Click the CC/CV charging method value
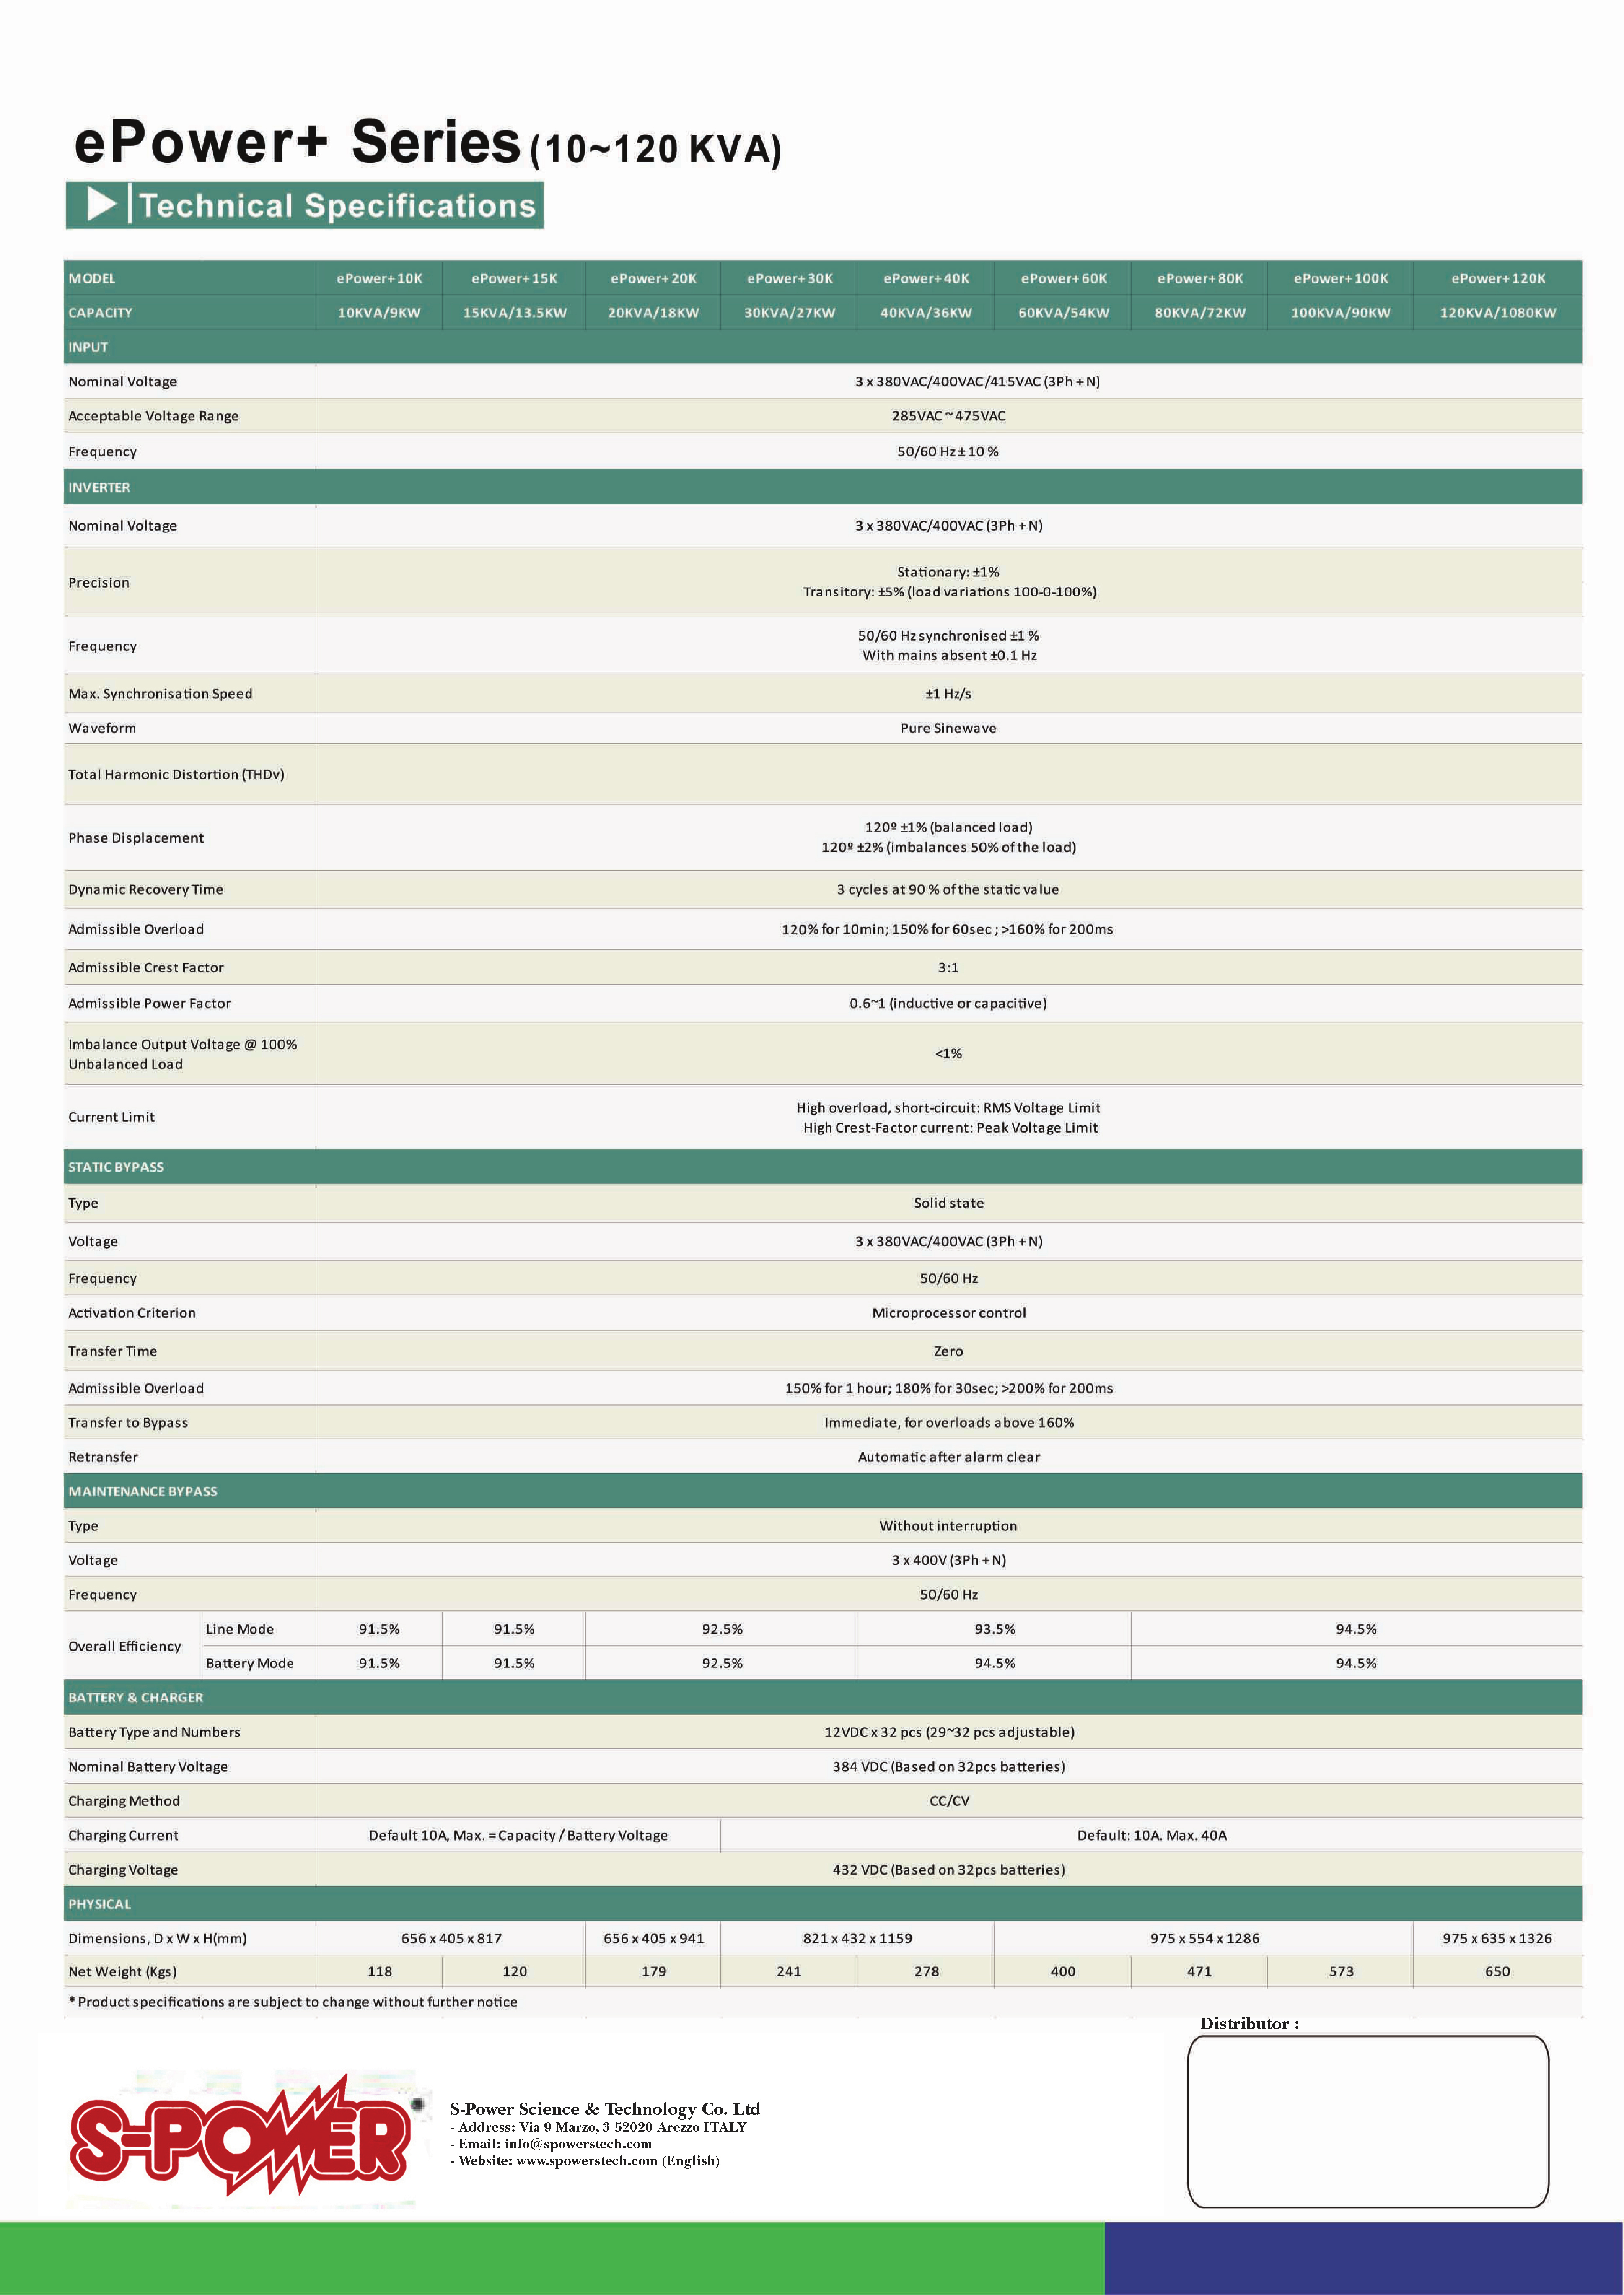The width and height of the screenshot is (1624, 2295). (949, 1801)
